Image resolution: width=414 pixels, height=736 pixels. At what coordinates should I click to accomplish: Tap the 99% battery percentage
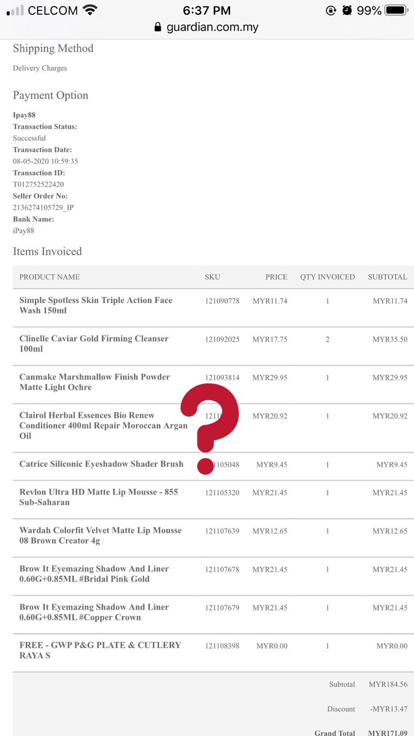369,10
